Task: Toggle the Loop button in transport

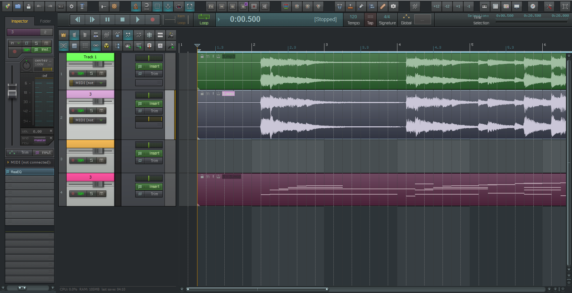Action: pyautogui.click(x=204, y=20)
